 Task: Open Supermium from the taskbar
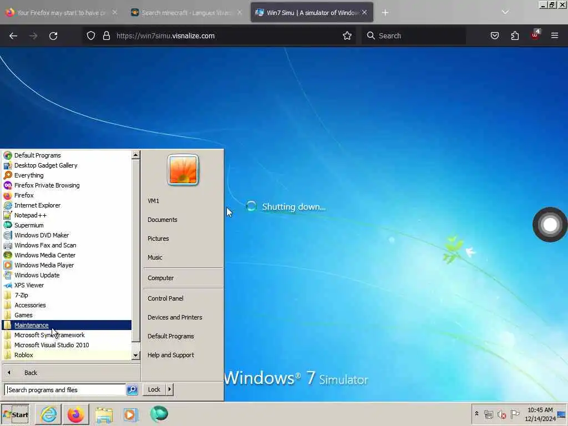pyautogui.click(x=159, y=414)
